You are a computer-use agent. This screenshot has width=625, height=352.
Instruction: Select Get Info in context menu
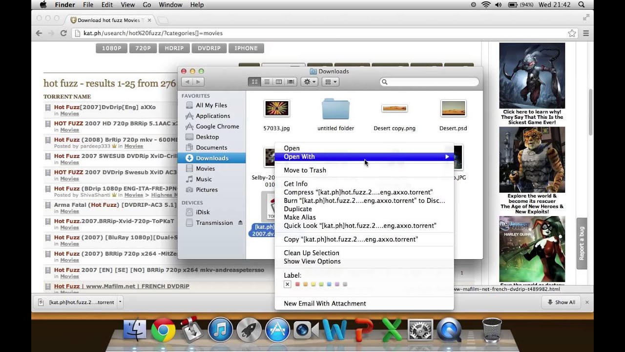click(295, 184)
